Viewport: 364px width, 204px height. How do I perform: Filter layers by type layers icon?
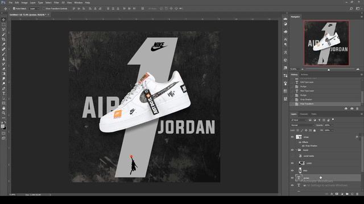point(320,120)
